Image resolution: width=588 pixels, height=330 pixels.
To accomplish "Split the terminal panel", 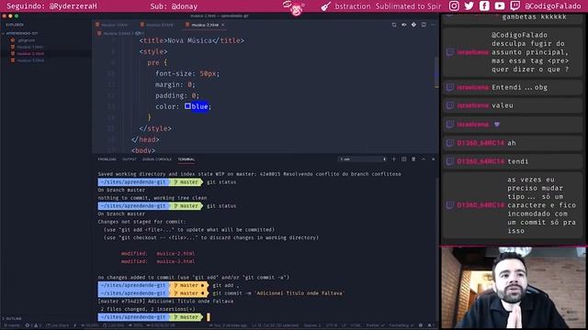I will coord(404,159).
